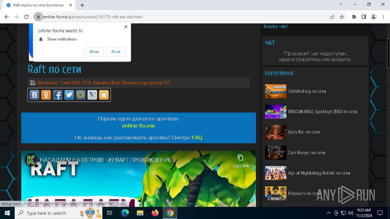This screenshot has height=219, width=390.
Task: Click the ПОПУЛЯРНОЕ section heading
Action: pos(279,73)
